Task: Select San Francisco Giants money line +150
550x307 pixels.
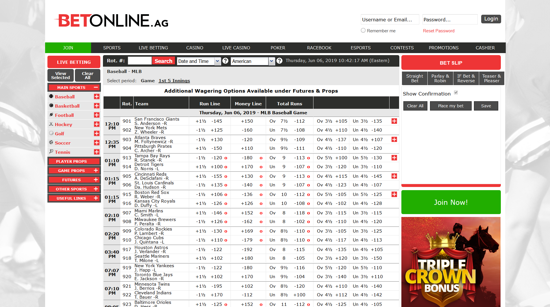Action: (247, 121)
